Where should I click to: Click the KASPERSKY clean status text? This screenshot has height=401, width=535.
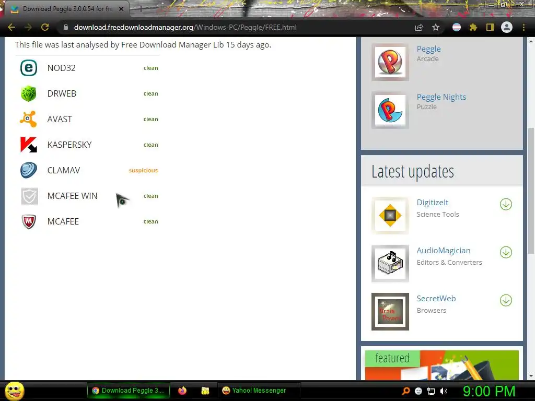point(151,145)
